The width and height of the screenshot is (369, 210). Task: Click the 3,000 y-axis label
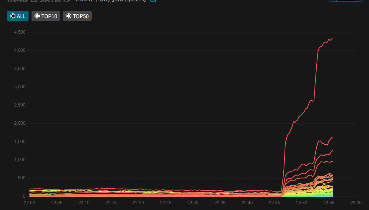tap(20, 87)
